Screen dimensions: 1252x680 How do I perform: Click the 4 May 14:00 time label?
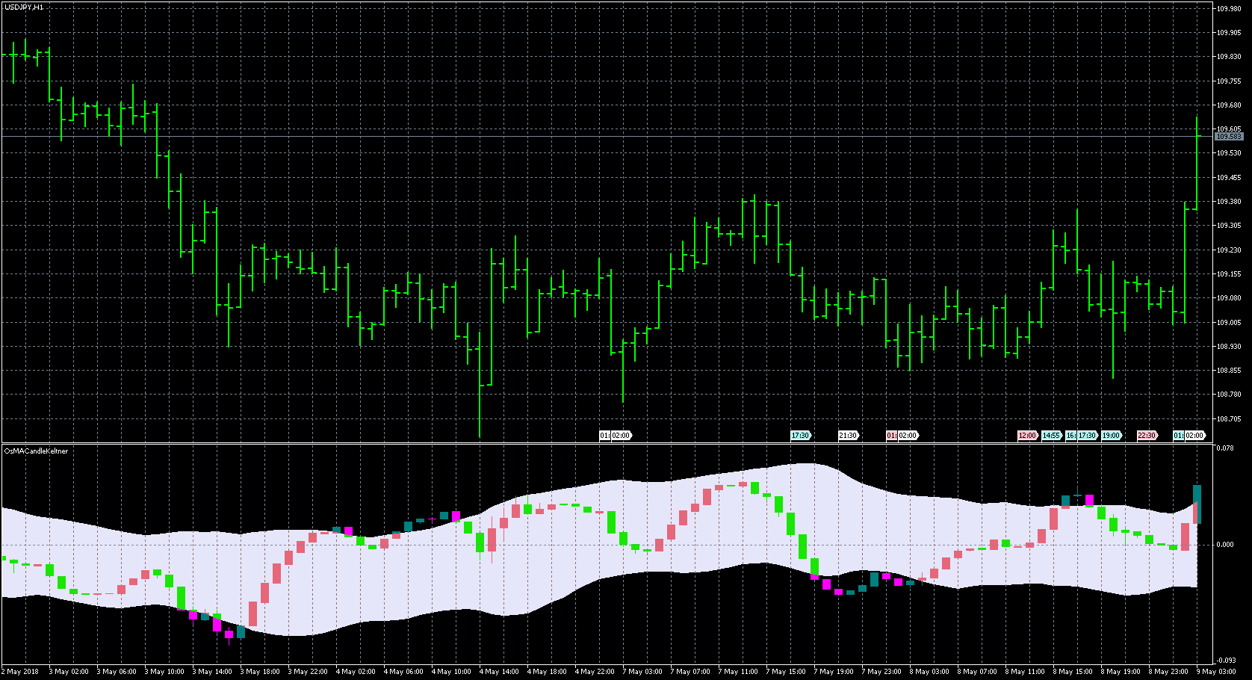tap(499, 672)
